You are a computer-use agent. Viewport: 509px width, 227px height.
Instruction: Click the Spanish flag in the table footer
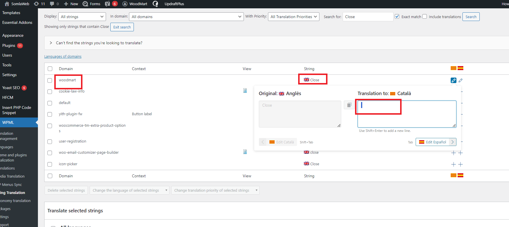click(x=460, y=175)
